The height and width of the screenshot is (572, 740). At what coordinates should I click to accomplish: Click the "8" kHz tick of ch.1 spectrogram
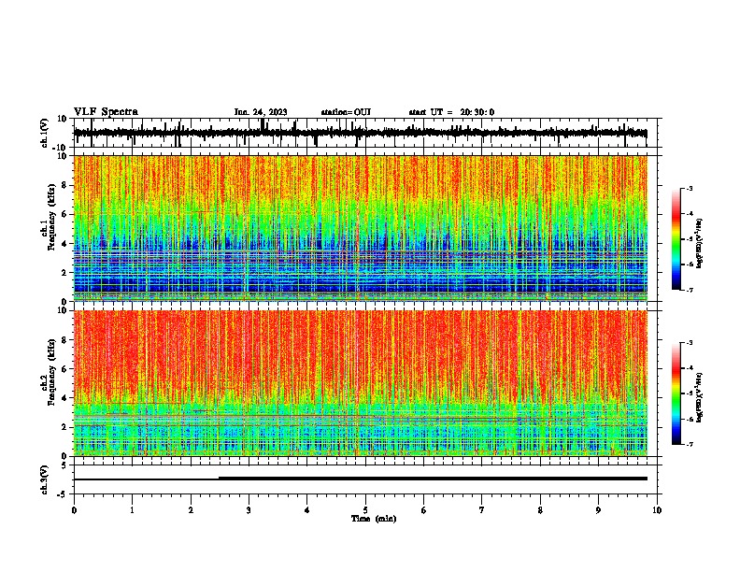64,185
